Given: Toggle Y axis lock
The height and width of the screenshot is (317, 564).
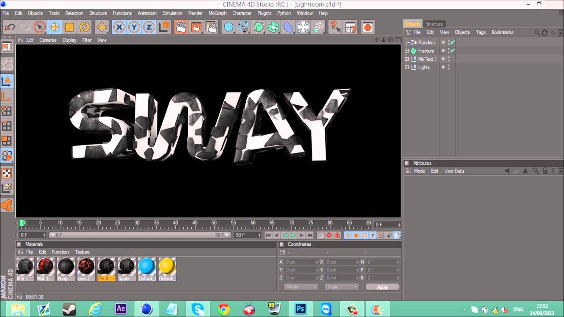Looking at the screenshot, I should pyautogui.click(x=134, y=27).
